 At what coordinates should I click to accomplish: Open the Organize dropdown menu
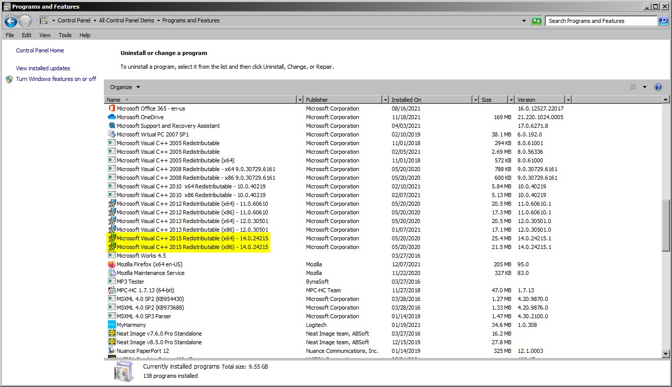pyautogui.click(x=125, y=87)
